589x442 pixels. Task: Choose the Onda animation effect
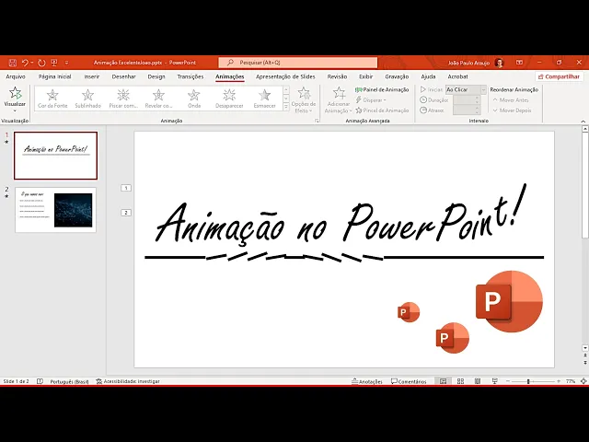[194, 99]
